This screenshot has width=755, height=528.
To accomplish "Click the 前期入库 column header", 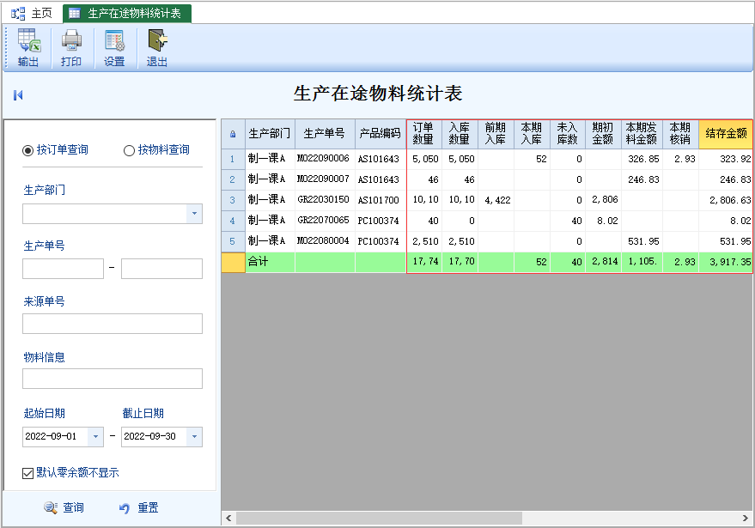I will 496,134.
